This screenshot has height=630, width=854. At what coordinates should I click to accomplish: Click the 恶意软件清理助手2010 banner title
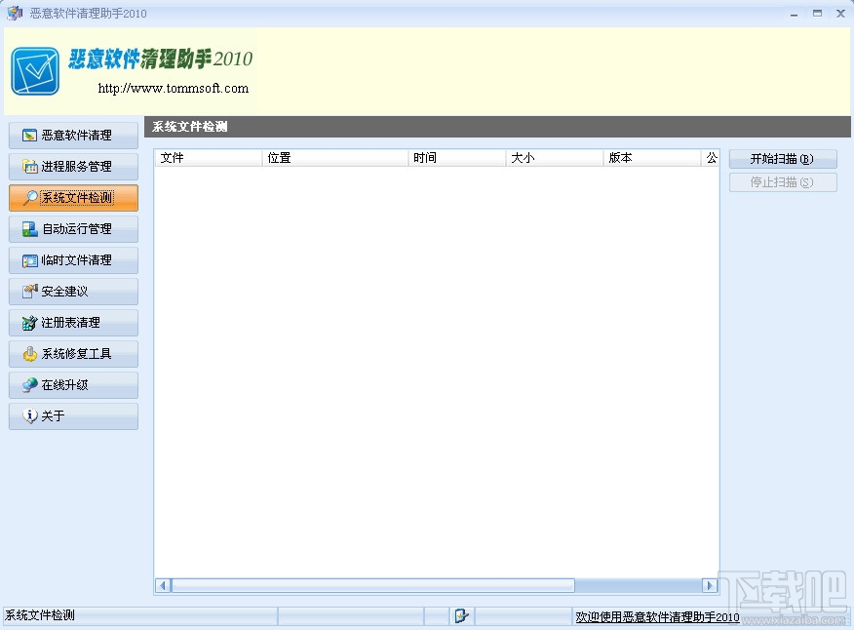pos(160,59)
